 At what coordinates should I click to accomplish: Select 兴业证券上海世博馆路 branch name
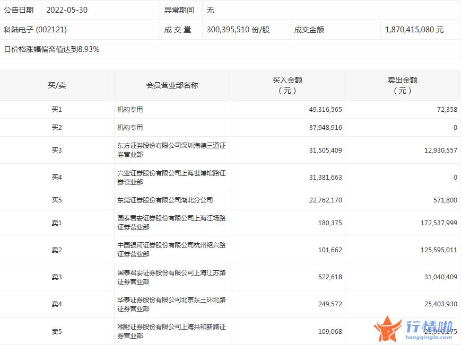171,178
